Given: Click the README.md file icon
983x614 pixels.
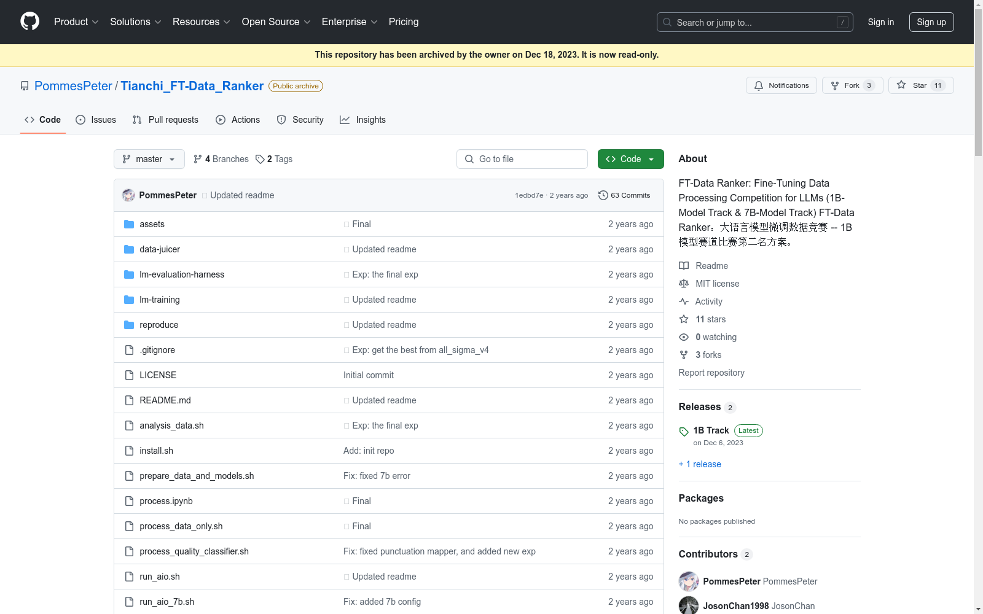Looking at the screenshot, I should (x=129, y=400).
